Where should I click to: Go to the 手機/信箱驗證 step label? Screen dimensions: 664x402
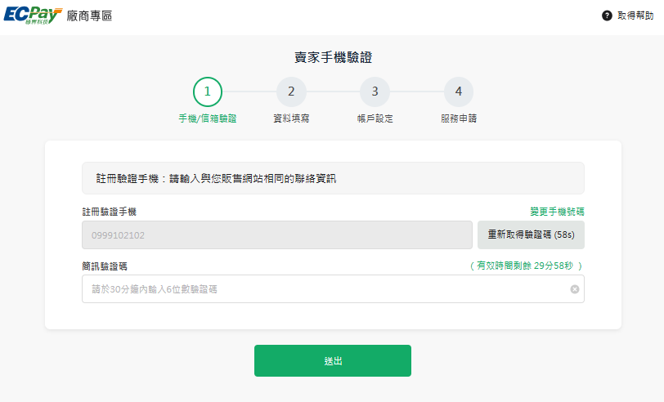(207, 118)
